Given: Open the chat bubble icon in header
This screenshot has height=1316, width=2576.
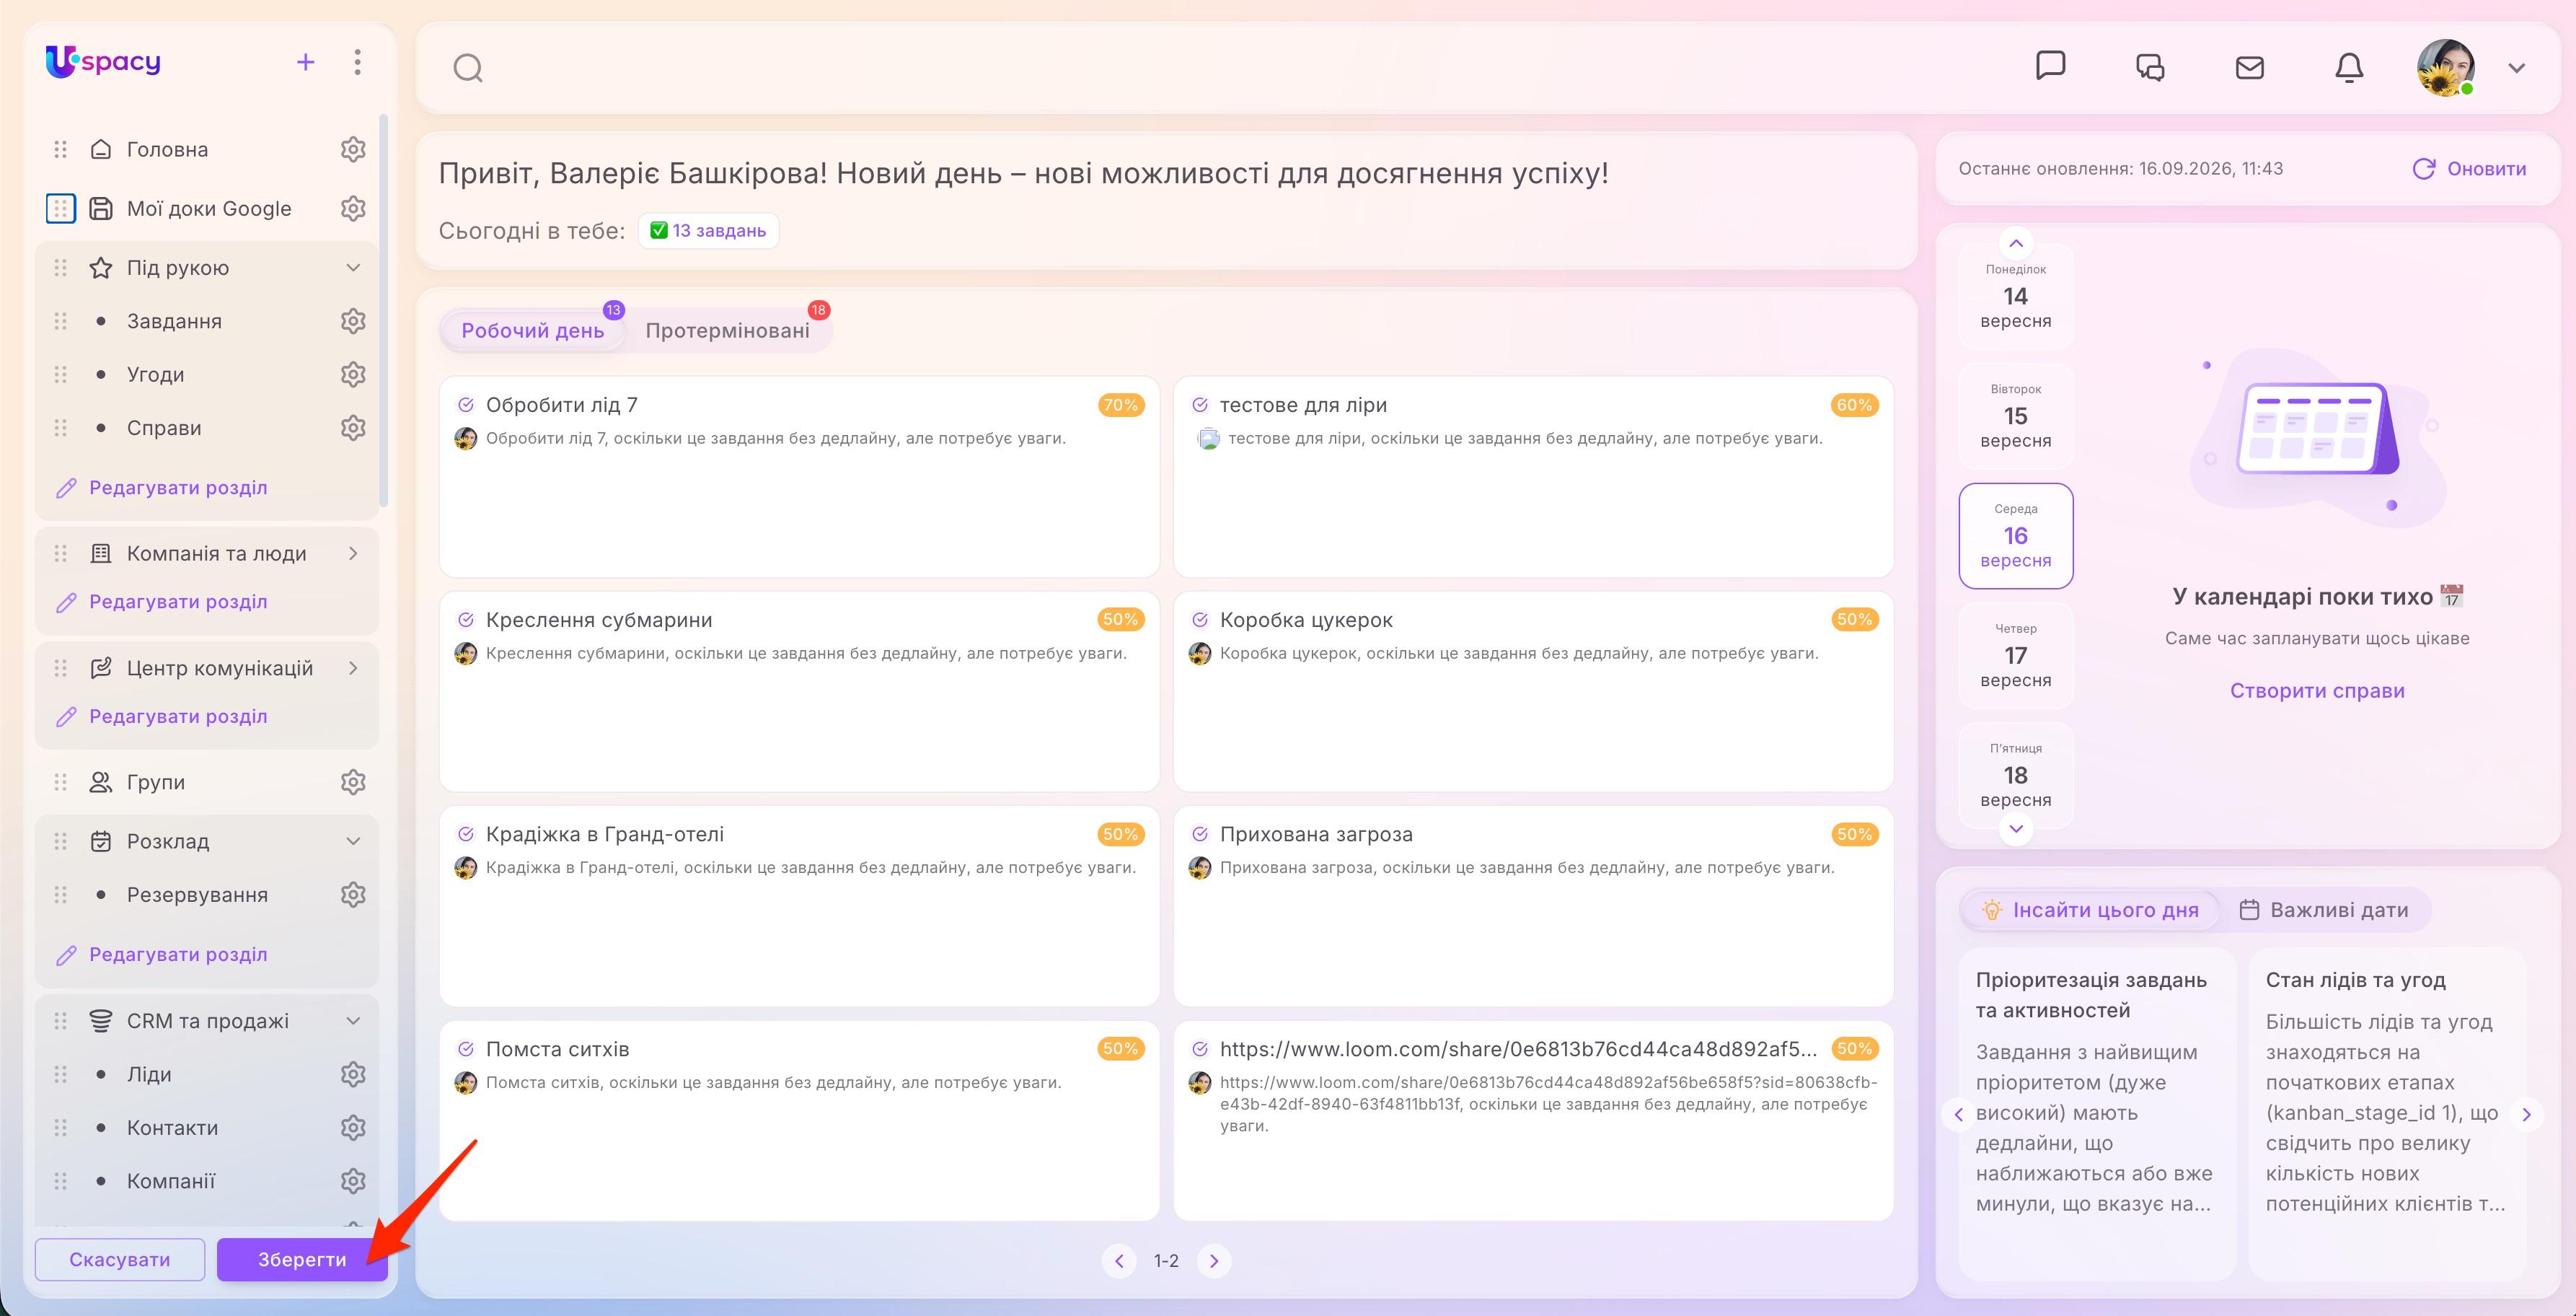Looking at the screenshot, I should coord(2051,66).
